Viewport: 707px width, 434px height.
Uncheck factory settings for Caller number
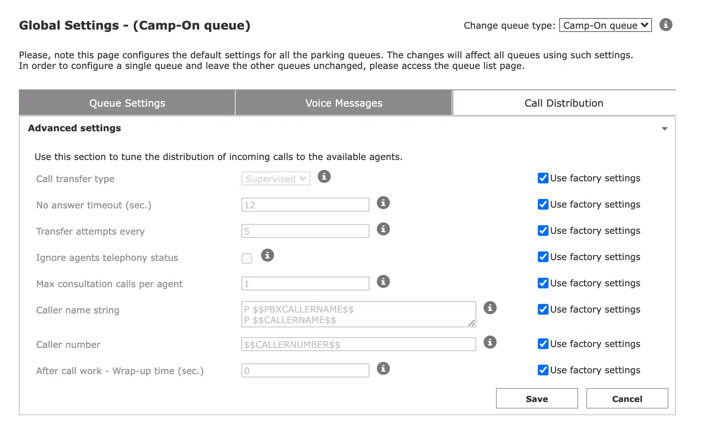coord(543,344)
